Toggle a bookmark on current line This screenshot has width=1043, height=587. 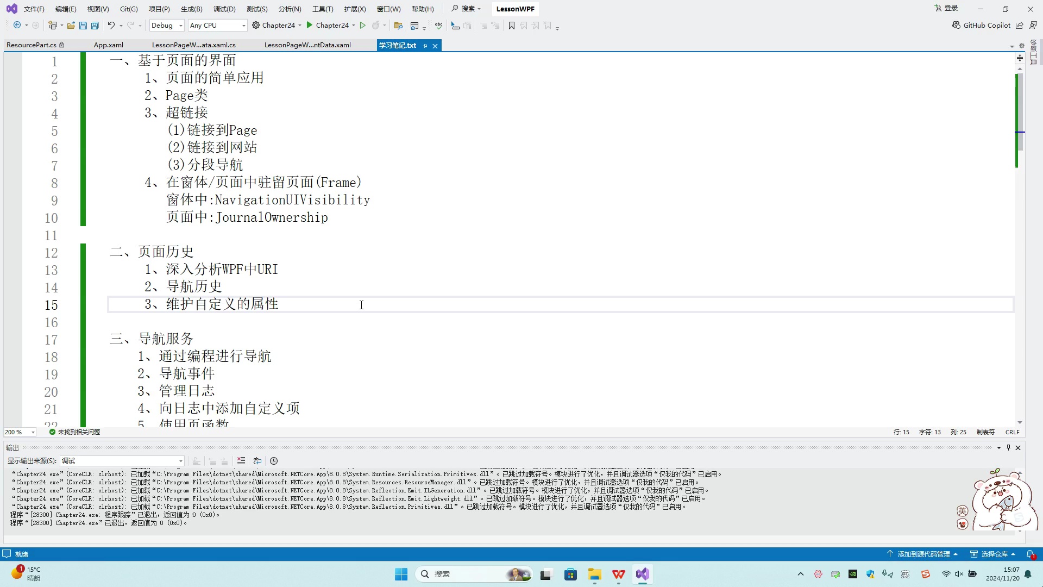[x=511, y=25]
